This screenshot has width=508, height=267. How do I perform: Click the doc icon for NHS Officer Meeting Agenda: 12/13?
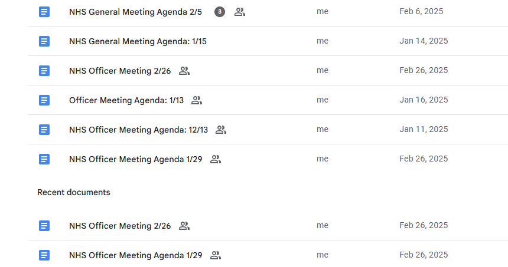44,130
